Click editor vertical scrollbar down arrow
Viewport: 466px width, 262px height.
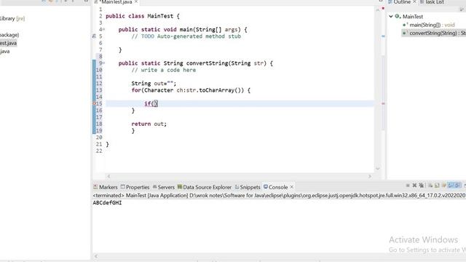(378, 168)
